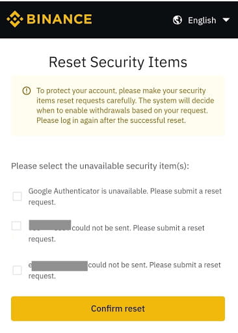Expand the language dropdown arrow
238x333 pixels.
(226, 20)
